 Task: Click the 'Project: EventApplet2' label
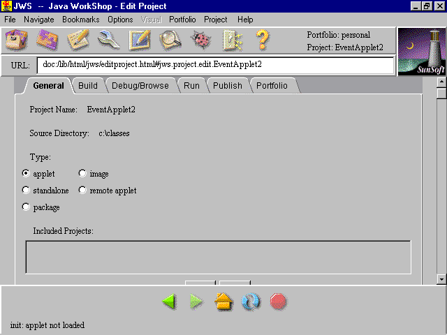pos(345,47)
